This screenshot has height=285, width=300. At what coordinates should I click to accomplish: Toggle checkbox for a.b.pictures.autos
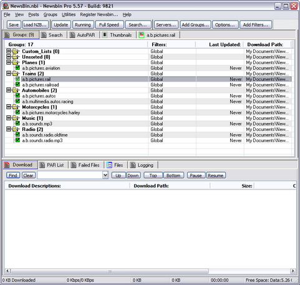(x=17, y=95)
